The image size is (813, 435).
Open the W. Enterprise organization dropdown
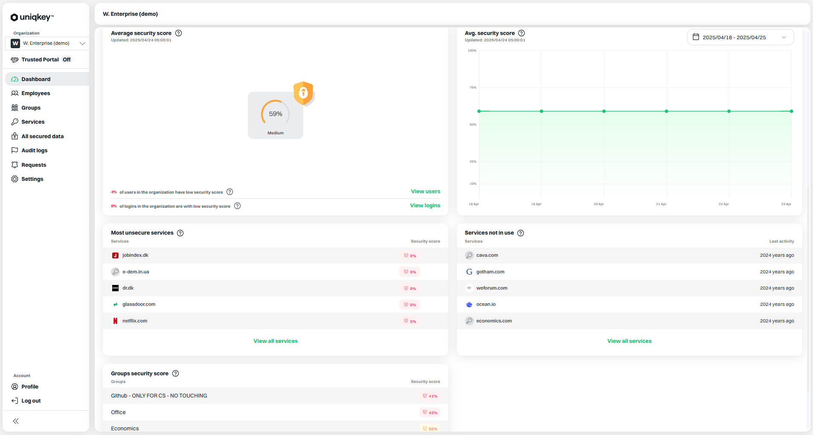click(47, 43)
